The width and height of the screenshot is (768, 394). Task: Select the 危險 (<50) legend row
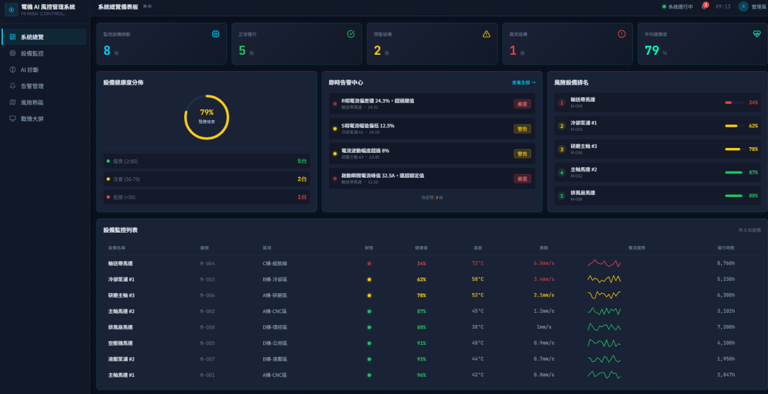click(x=207, y=197)
